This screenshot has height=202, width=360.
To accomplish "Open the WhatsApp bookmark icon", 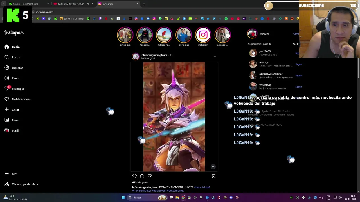I will point(160,19).
